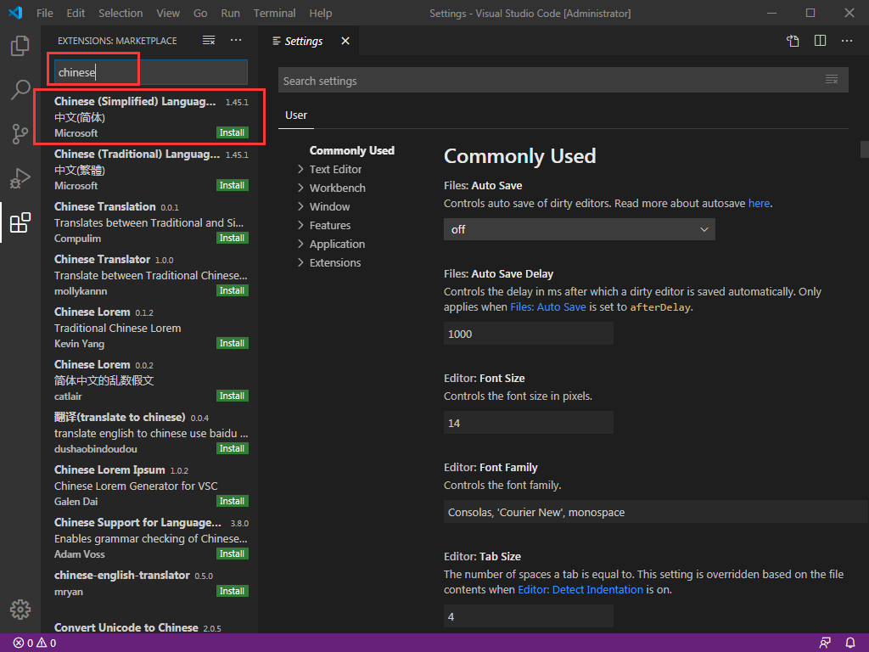This screenshot has width=869, height=652.
Task: Install the Chinese (Simplified) Language pack
Action: 232,132
